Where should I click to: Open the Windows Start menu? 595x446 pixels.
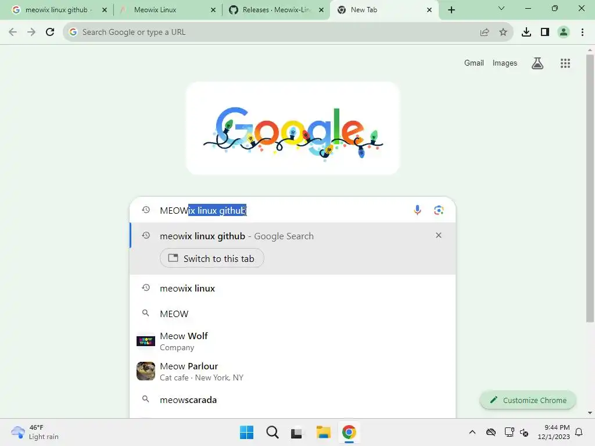pyautogui.click(x=246, y=432)
